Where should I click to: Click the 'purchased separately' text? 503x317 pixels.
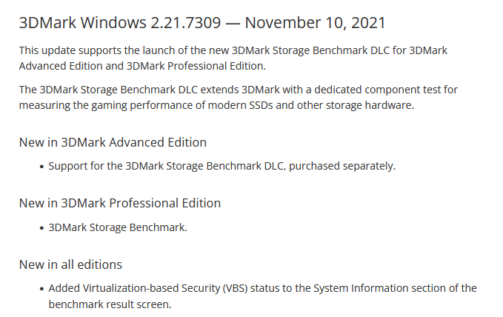(342, 166)
